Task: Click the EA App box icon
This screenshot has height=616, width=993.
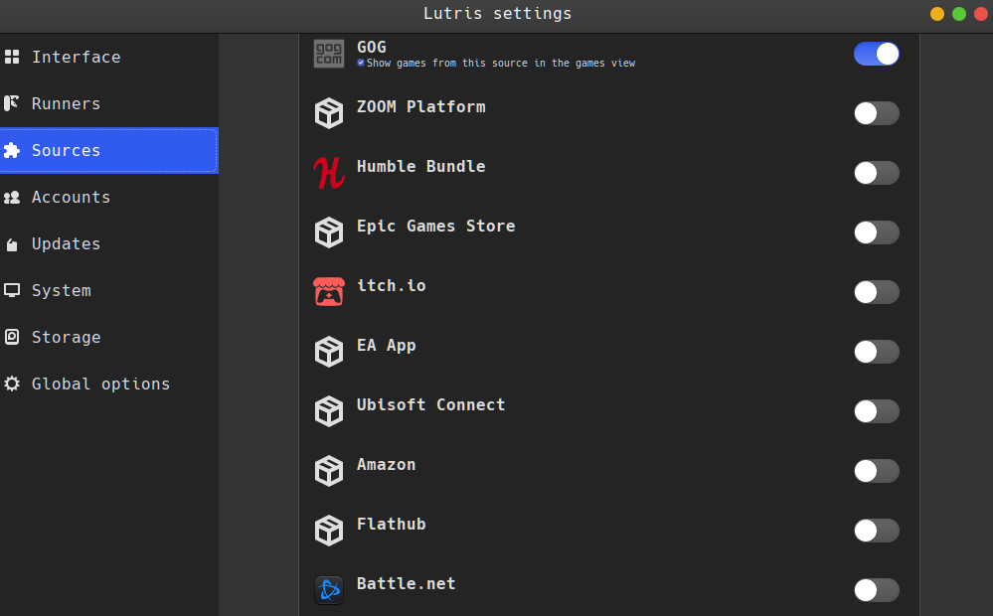Action: tap(329, 352)
